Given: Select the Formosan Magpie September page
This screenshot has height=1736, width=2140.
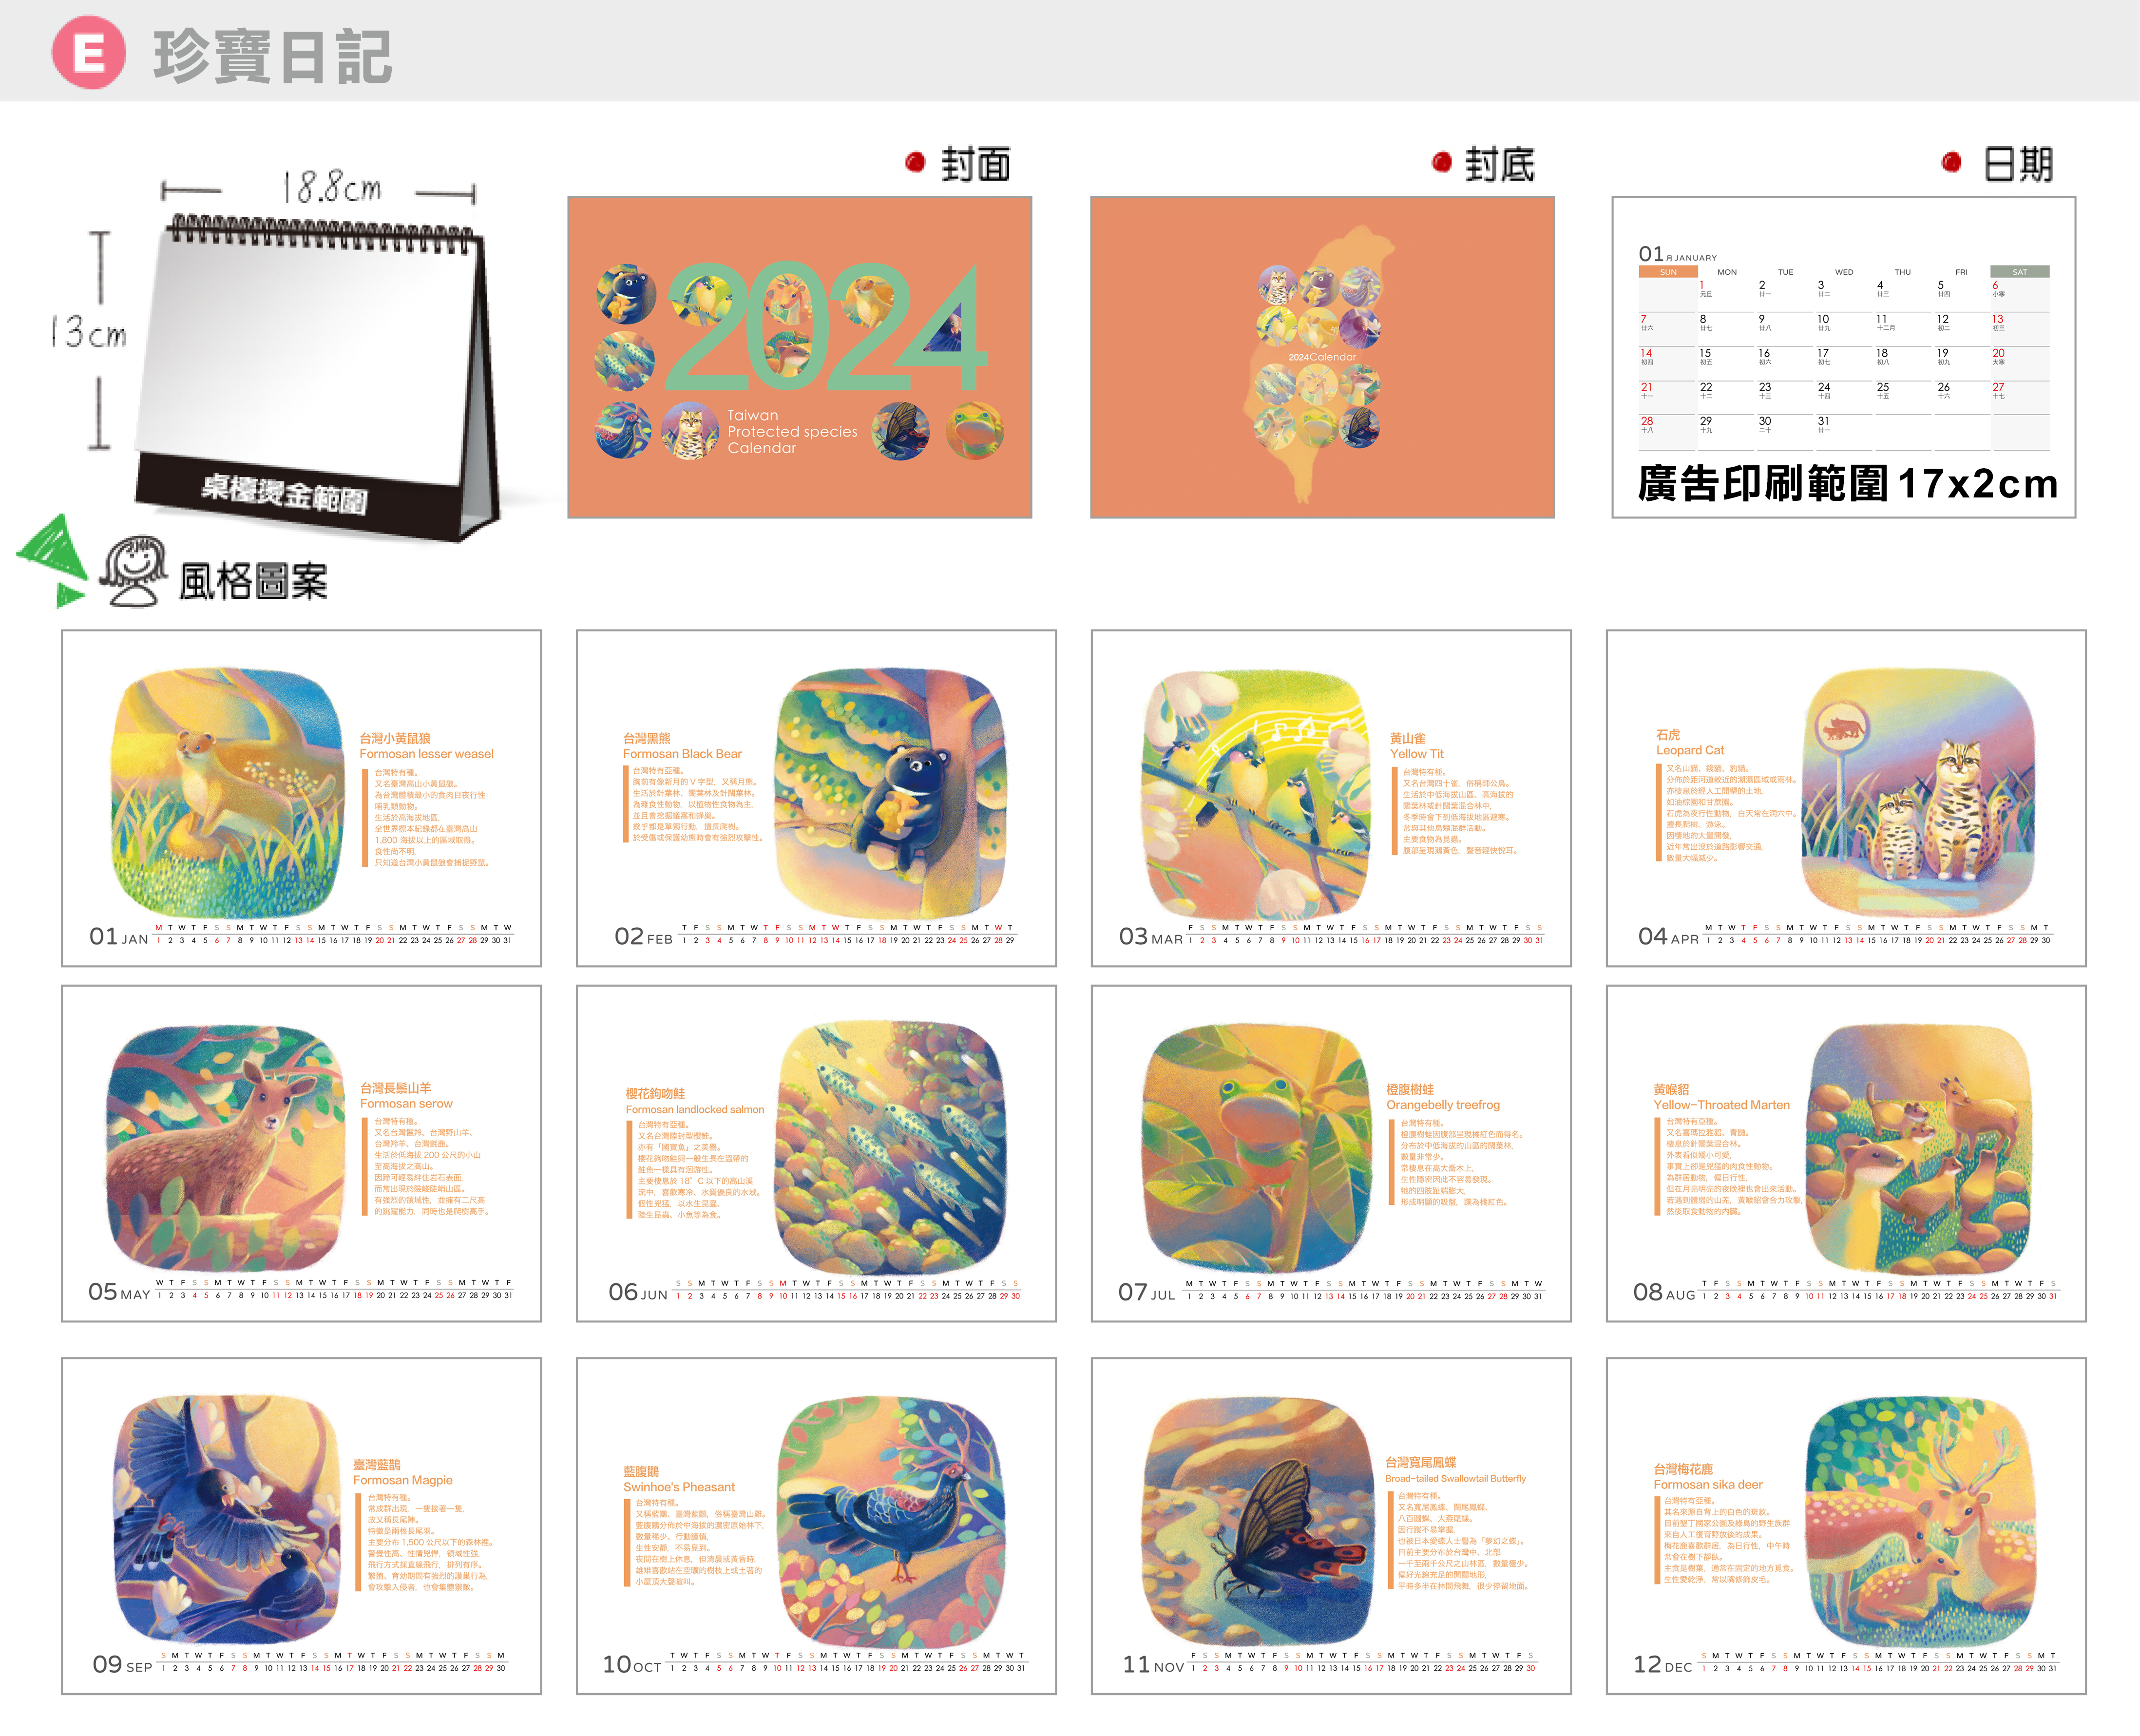Looking at the screenshot, I should (x=301, y=1525).
